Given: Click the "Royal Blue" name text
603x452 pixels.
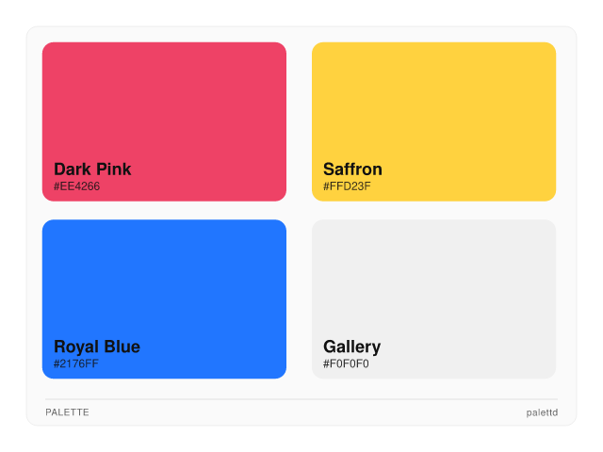Looking at the screenshot, I should pyautogui.click(x=97, y=347).
